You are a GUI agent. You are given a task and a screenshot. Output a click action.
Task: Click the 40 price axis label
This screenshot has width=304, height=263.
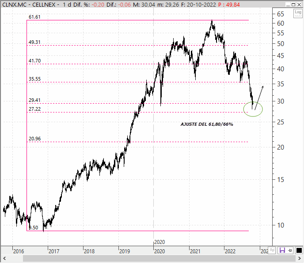pos(281,69)
